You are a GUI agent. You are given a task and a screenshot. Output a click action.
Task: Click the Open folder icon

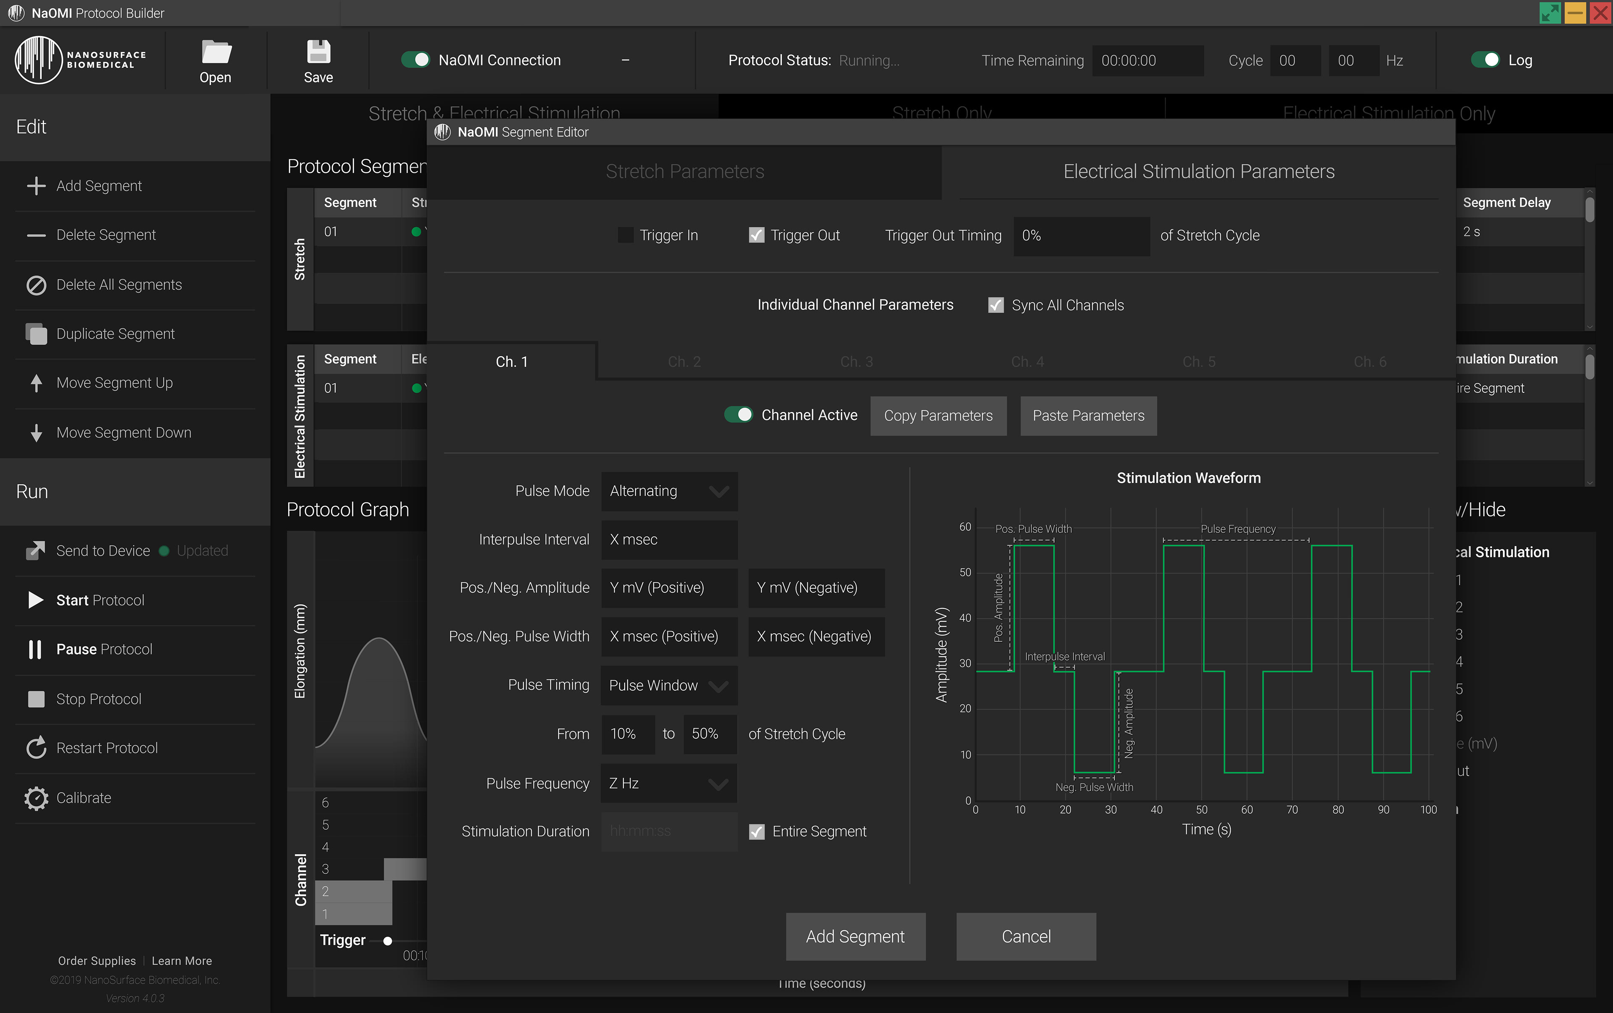(x=215, y=52)
